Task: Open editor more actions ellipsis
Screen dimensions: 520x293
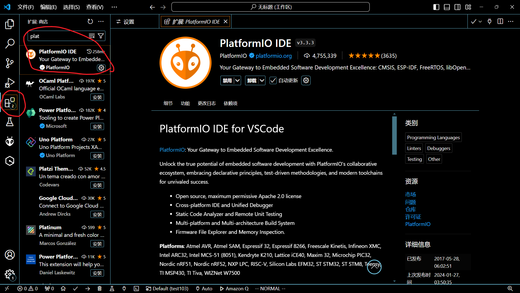Action: coord(511,21)
